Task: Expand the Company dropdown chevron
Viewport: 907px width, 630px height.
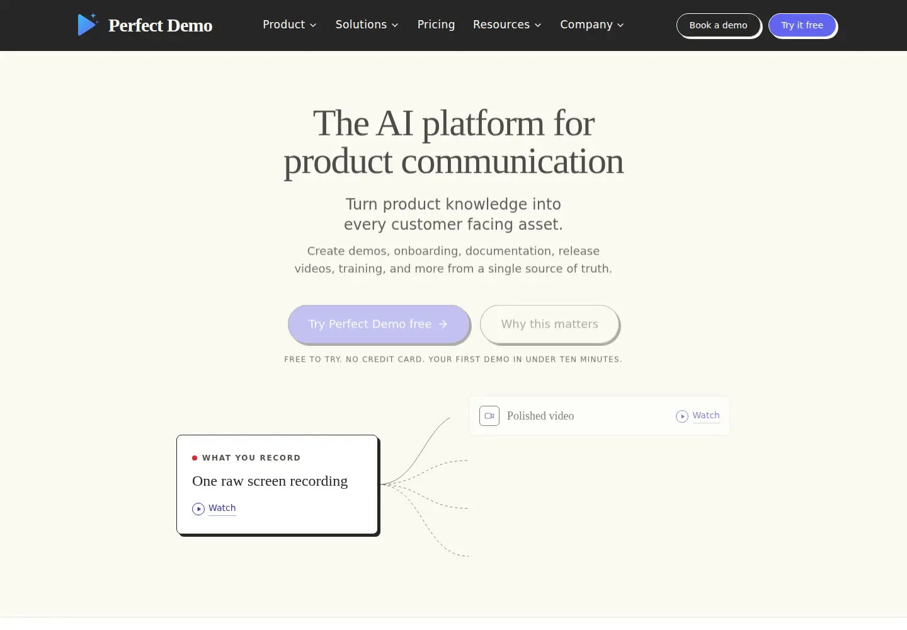Action: click(620, 25)
